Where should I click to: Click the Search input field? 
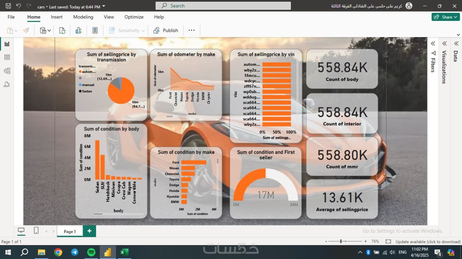pyautogui.click(x=223, y=6)
